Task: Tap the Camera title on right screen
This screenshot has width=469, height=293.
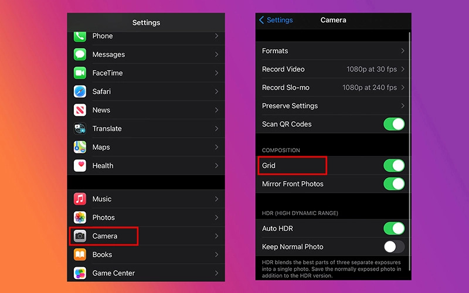Action: pyautogui.click(x=333, y=20)
